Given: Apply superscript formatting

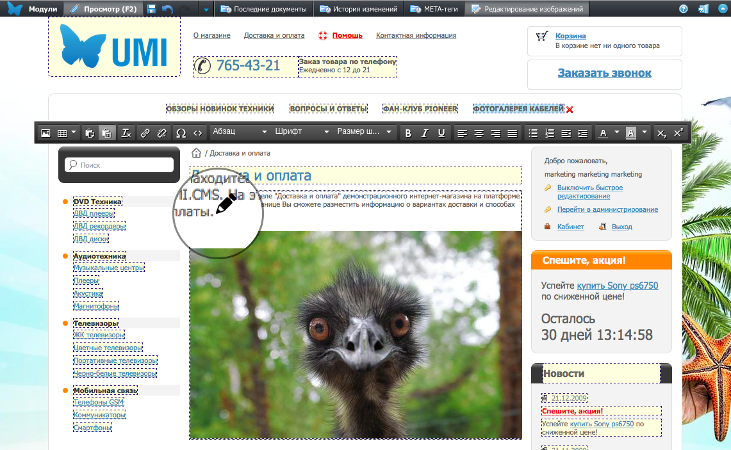Looking at the screenshot, I should 678,133.
